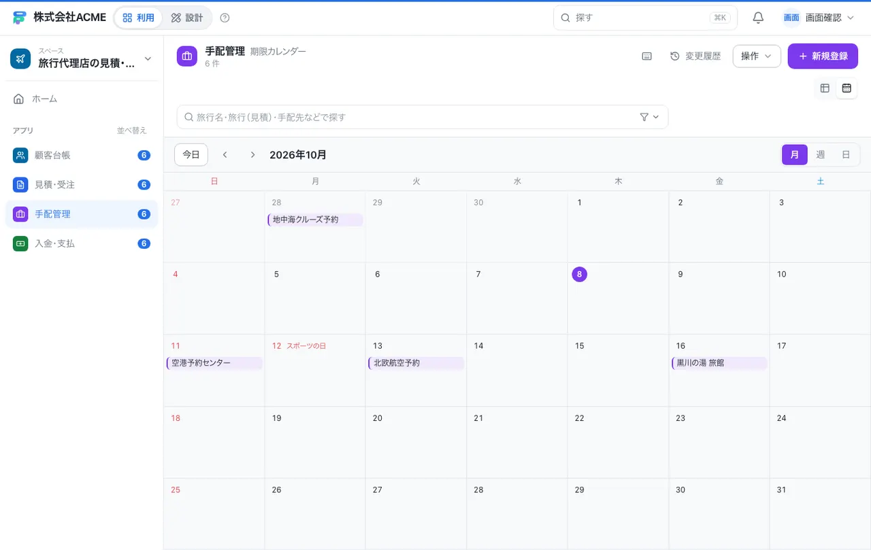The width and height of the screenshot is (871, 550).
Task: Select highlighted date 8 in calendar
Action: (579, 274)
